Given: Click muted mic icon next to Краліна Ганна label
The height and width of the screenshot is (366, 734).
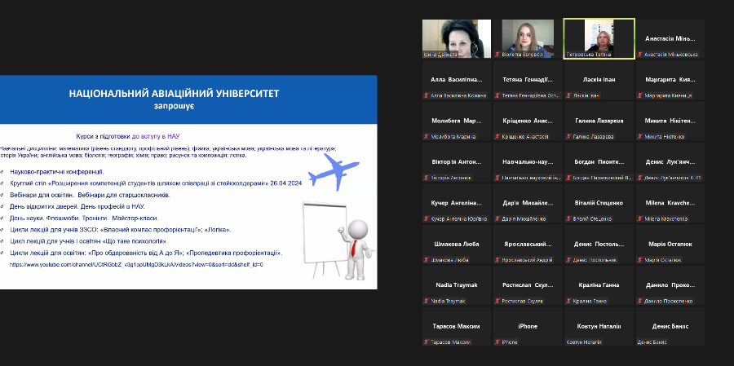Looking at the screenshot, I should click(x=569, y=301).
